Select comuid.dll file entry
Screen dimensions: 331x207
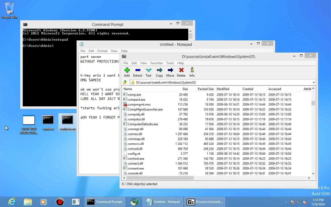tap(135, 149)
